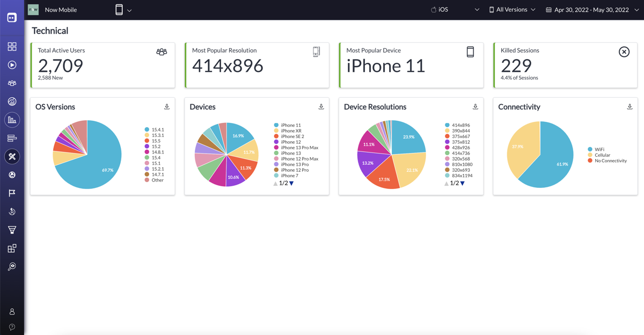Click the Killed Sessions value 229
The width and height of the screenshot is (644, 335).
pyautogui.click(x=516, y=65)
